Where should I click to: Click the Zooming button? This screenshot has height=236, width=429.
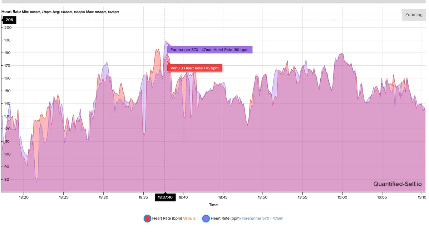pos(414,15)
